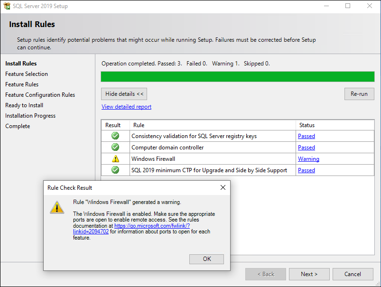Select Install Rules step in sidebar

click(x=21, y=64)
